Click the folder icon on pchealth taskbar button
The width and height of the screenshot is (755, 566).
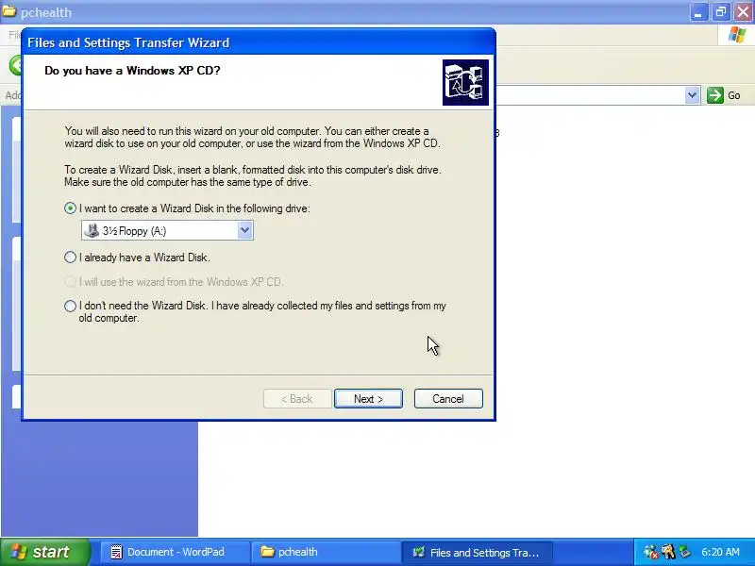tap(267, 552)
